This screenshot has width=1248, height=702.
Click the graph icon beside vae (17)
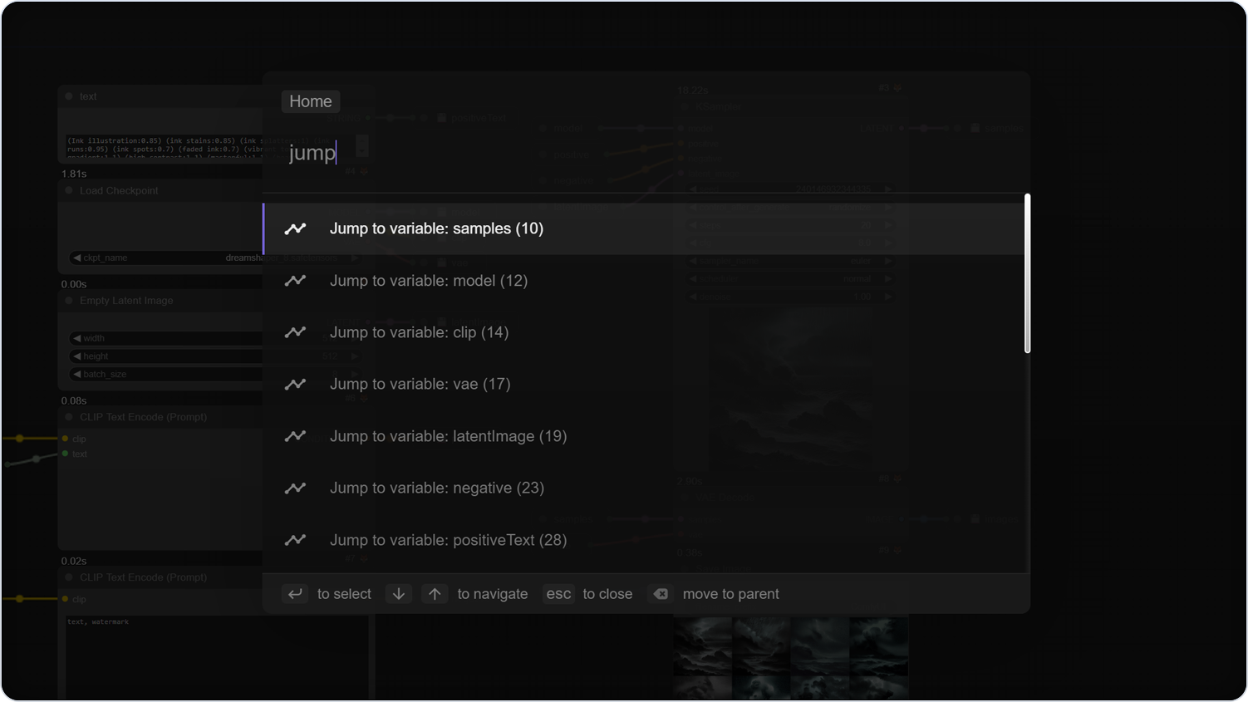coord(295,384)
